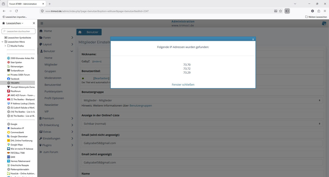Toggle the Firefox sidebar button in toolbar

click(287, 11)
